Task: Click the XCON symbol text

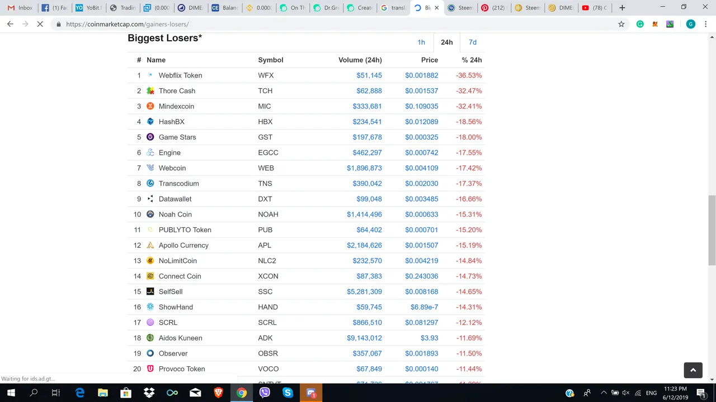Action: pyautogui.click(x=268, y=276)
